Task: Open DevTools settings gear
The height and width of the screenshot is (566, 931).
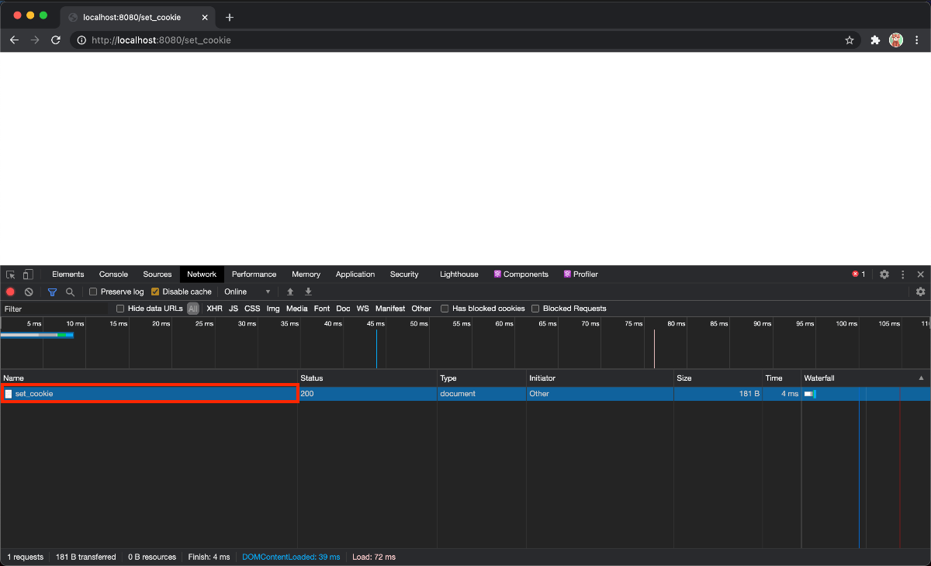Action: (x=884, y=274)
